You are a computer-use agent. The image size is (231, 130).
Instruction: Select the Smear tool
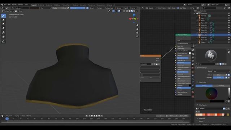[3, 24]
